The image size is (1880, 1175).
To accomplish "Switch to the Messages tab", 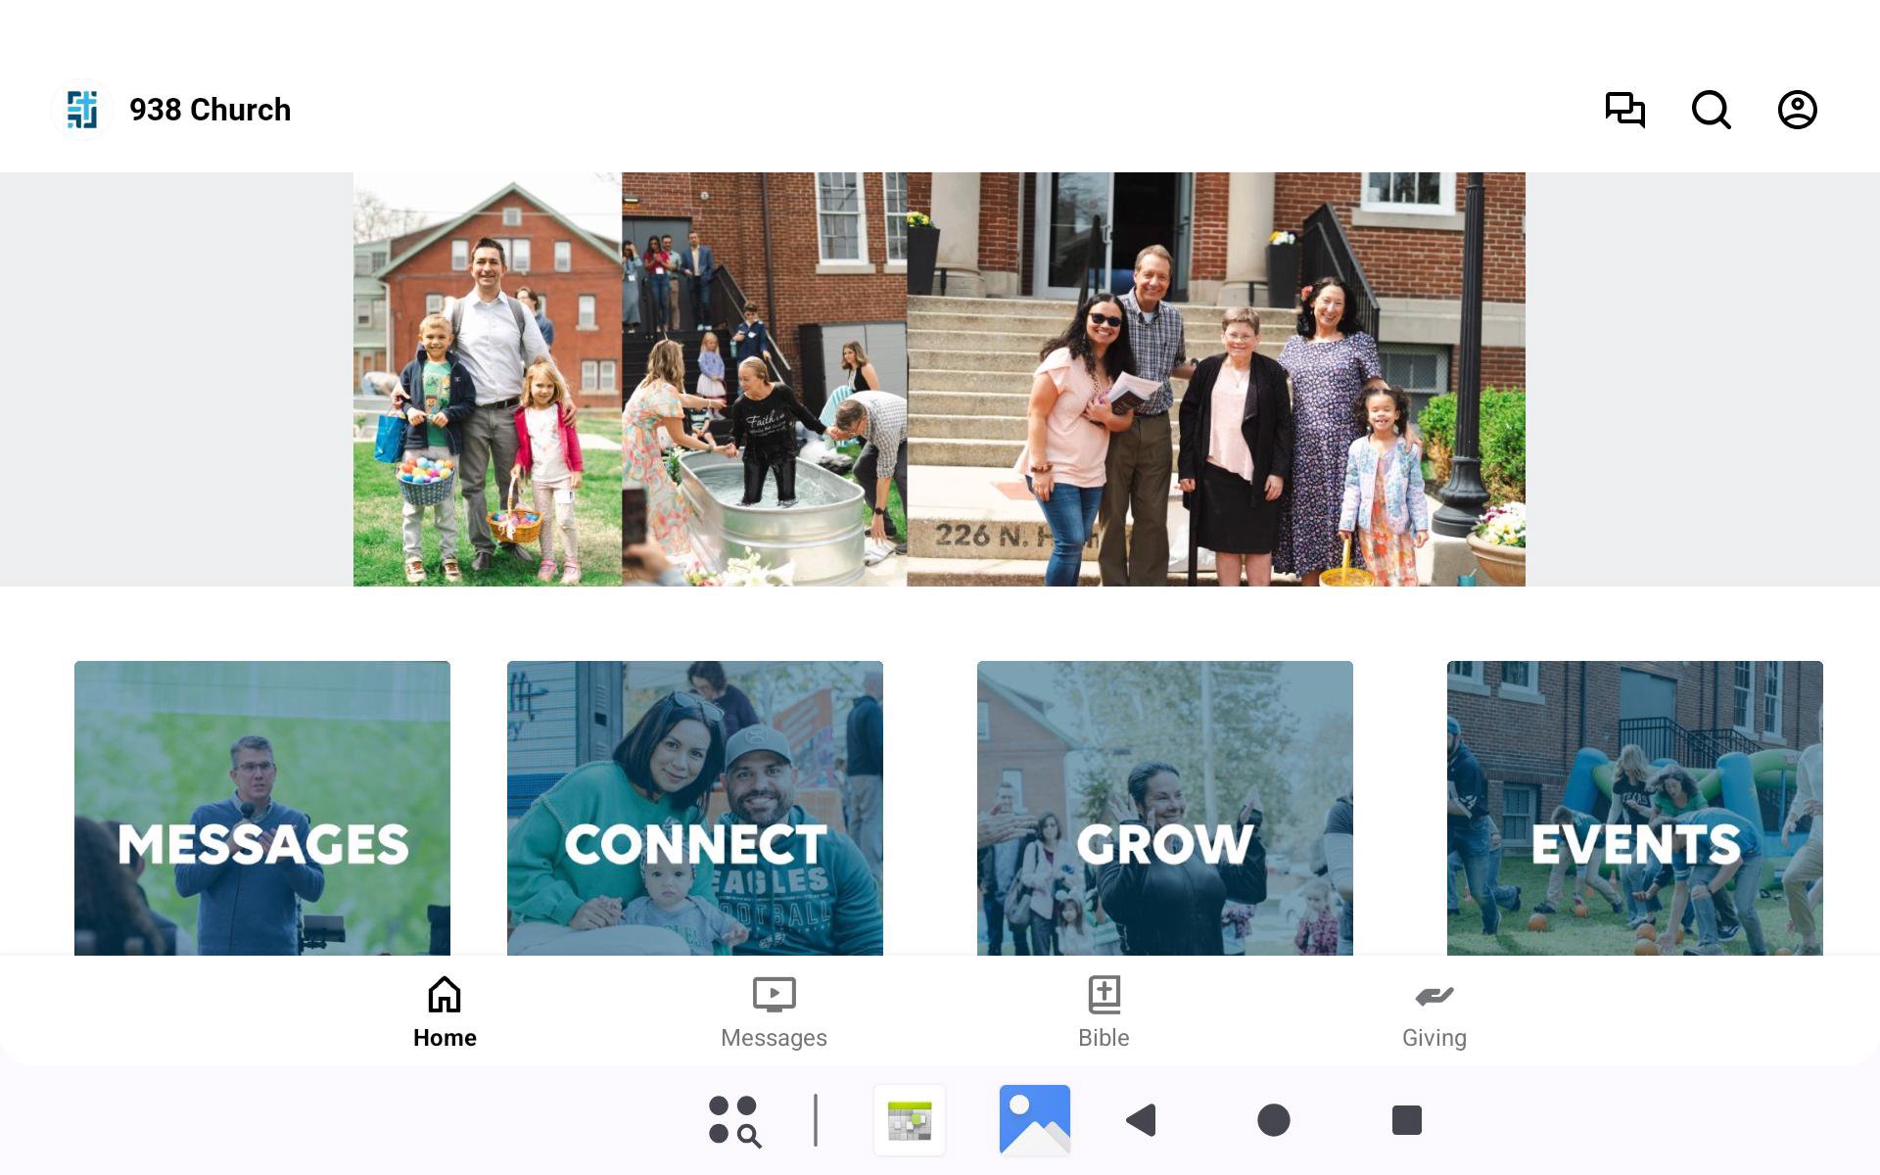I will pyautogui.click(x=774, y=1012).
